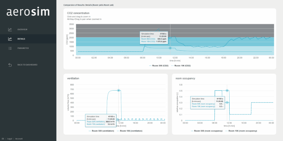Click the highlighted marker on ventilation curve peak

click(x=119, y=91)
